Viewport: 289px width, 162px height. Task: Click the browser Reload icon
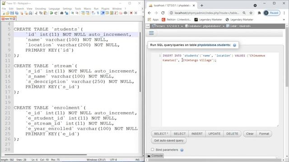click(163, 13)
